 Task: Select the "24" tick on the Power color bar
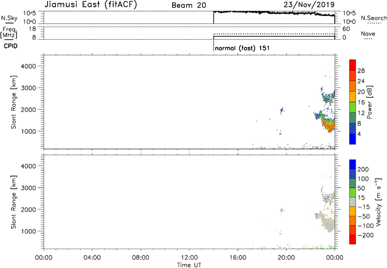pyautogui.click(x=361, y=81)
